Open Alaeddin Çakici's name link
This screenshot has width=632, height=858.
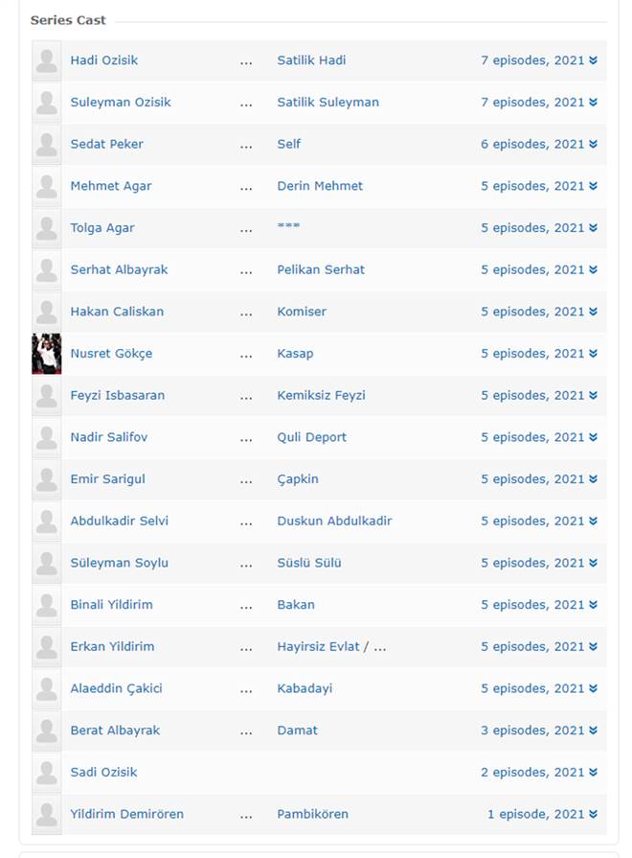(x=117, y=688)
